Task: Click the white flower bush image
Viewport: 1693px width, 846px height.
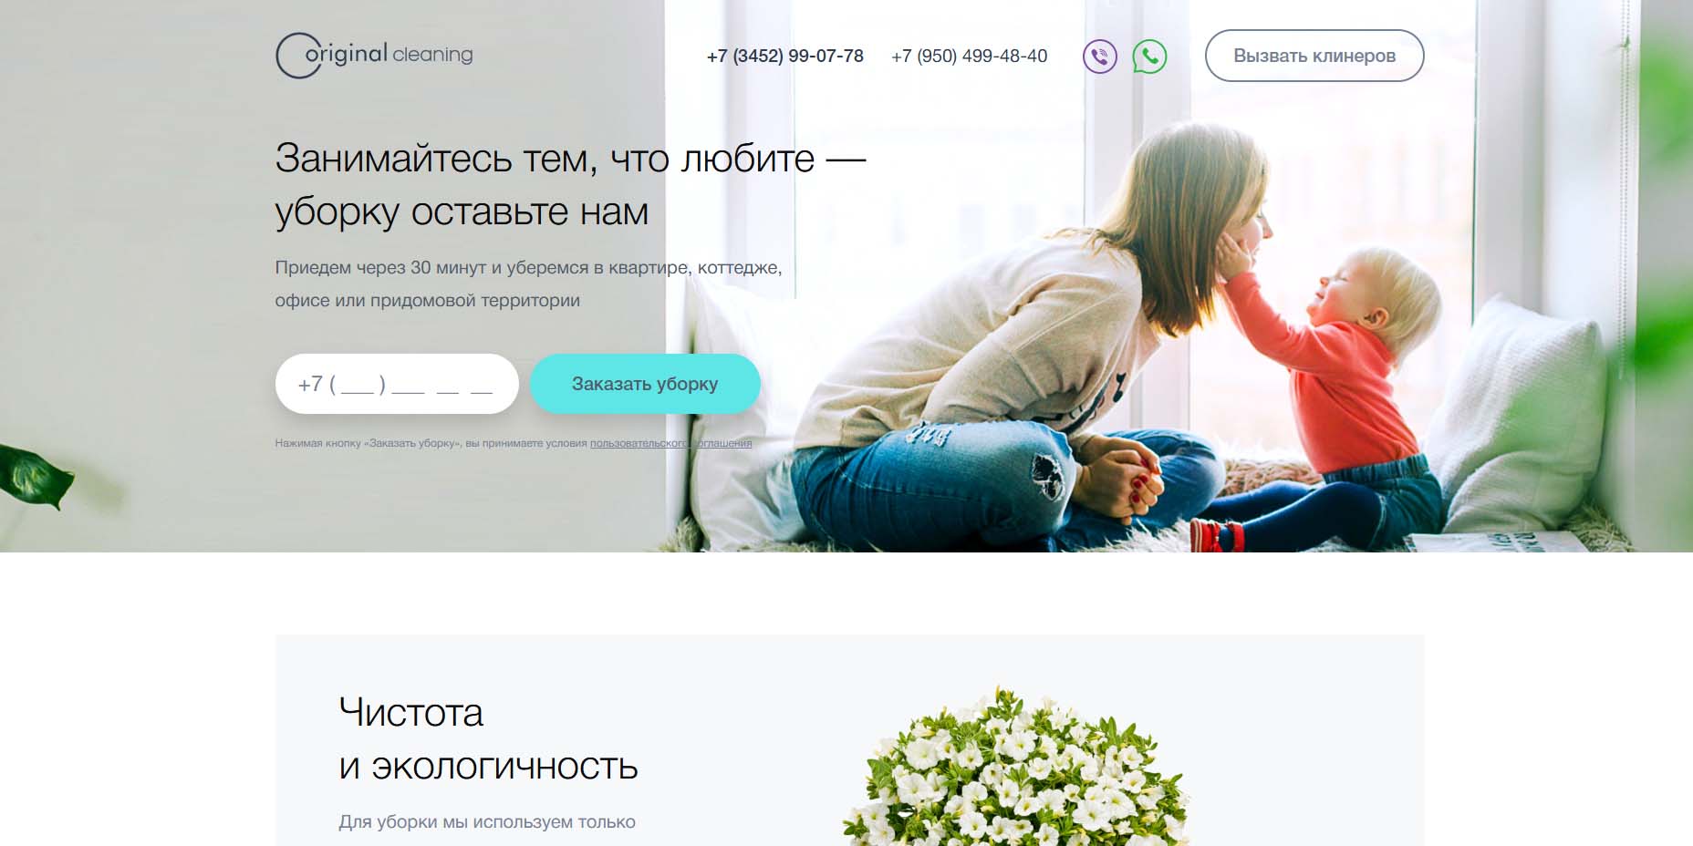Action: (1014, 767)
